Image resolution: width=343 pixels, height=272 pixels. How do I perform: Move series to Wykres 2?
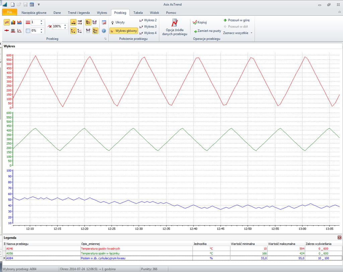148,20
